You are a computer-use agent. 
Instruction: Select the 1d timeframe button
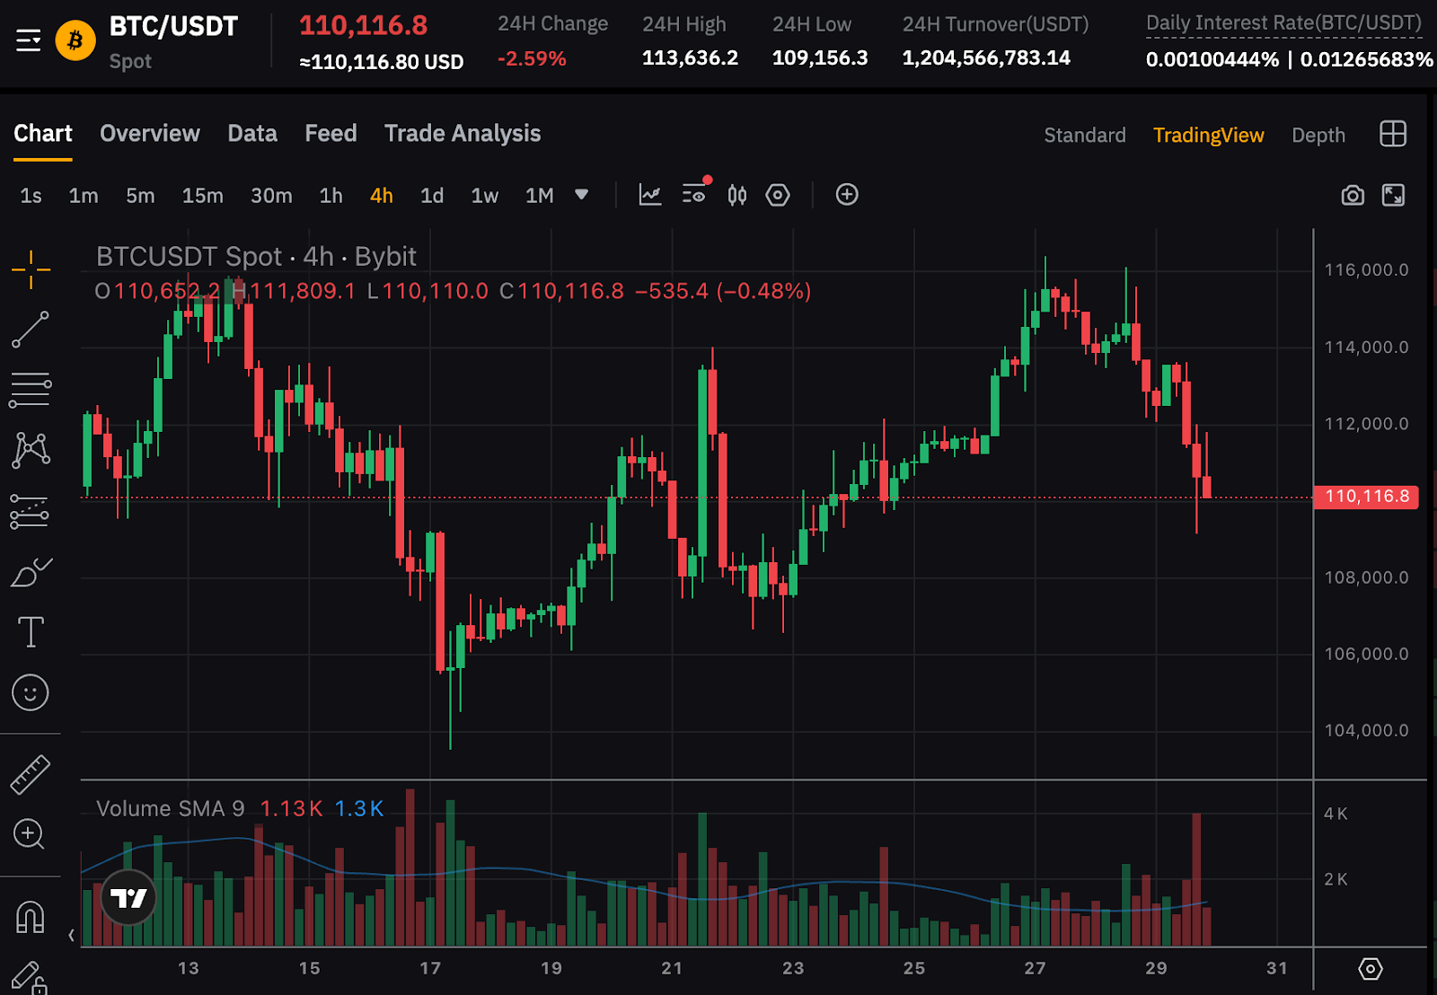click(432, 196)
